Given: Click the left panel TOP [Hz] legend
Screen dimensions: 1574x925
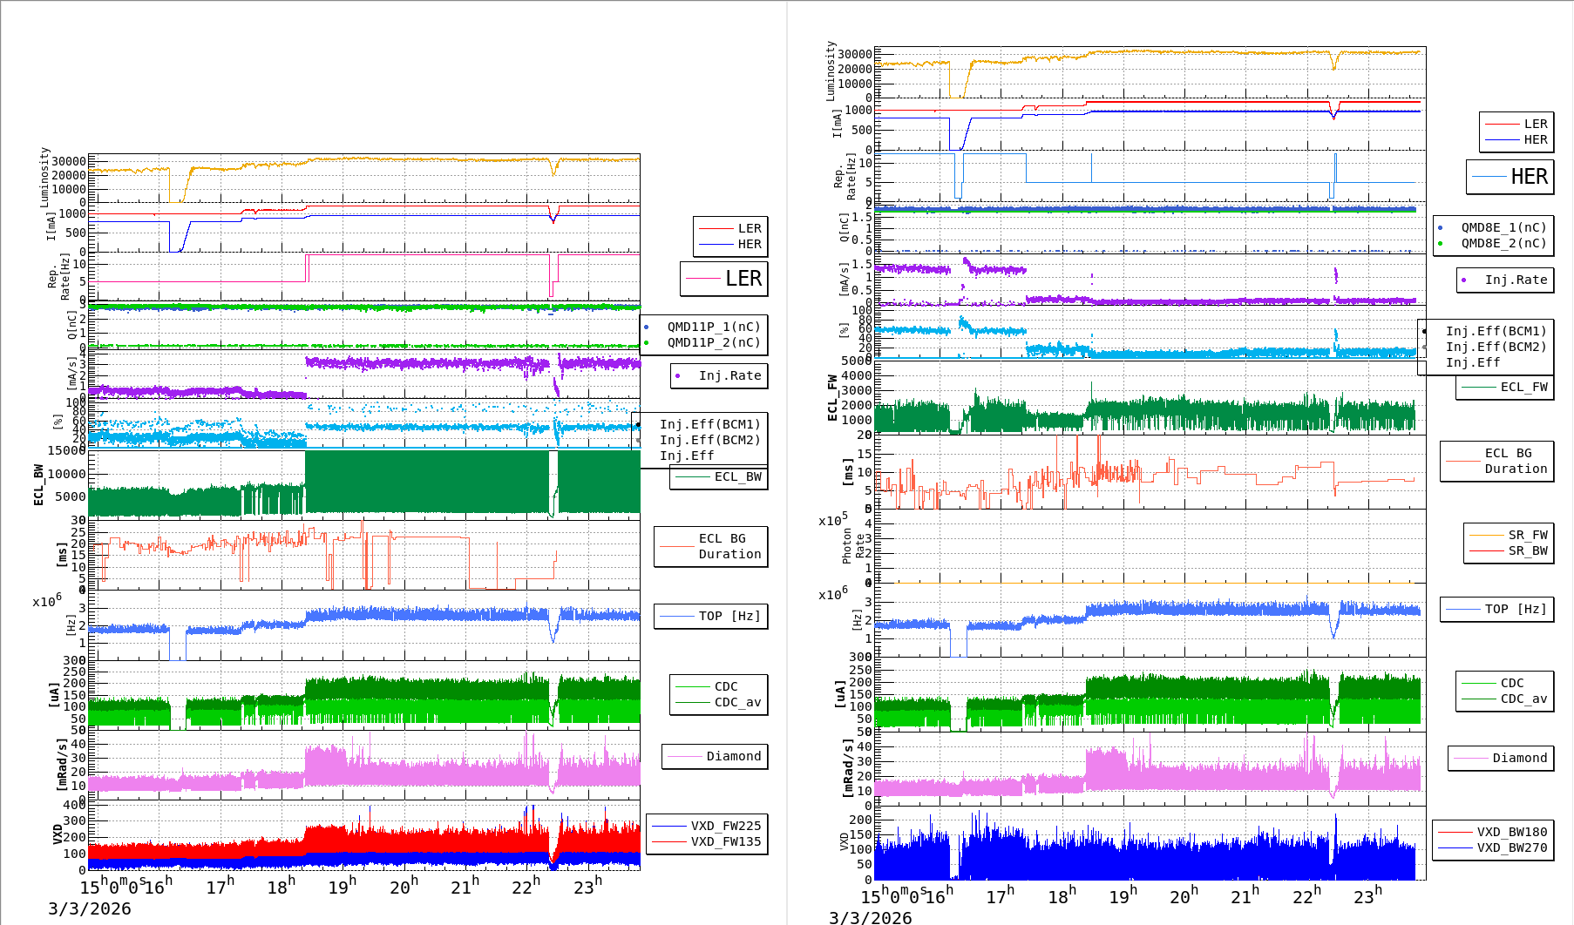Looking at the screenshot, I should coord(710,617).
